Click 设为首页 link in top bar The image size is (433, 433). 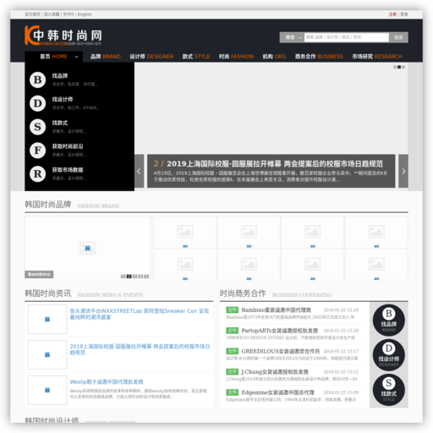pos(32,14)
